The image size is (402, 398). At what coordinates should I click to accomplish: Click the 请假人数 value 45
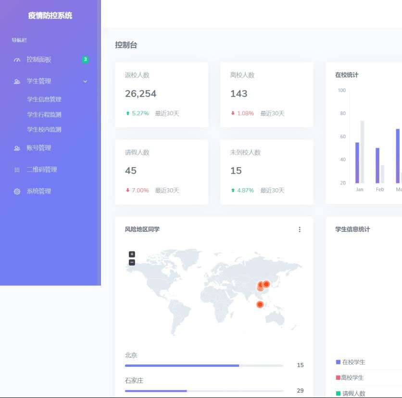[131, 171]
